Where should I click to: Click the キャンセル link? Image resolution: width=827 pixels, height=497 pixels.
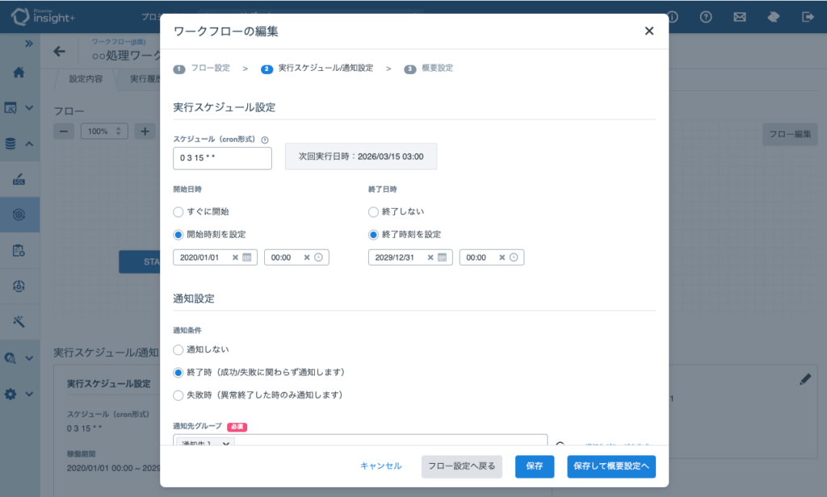(380, 466)
